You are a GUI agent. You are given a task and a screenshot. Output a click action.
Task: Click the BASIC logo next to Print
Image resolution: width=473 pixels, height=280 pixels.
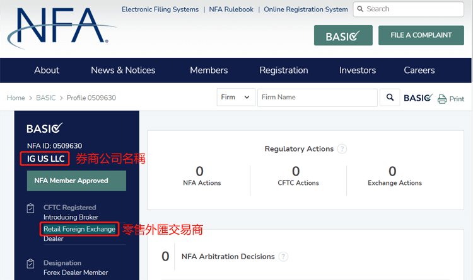pyautogui.click(x=418, y=98)
